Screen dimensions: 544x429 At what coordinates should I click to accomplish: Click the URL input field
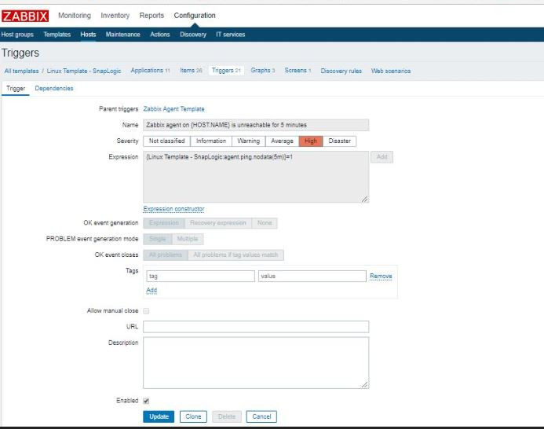256,327
